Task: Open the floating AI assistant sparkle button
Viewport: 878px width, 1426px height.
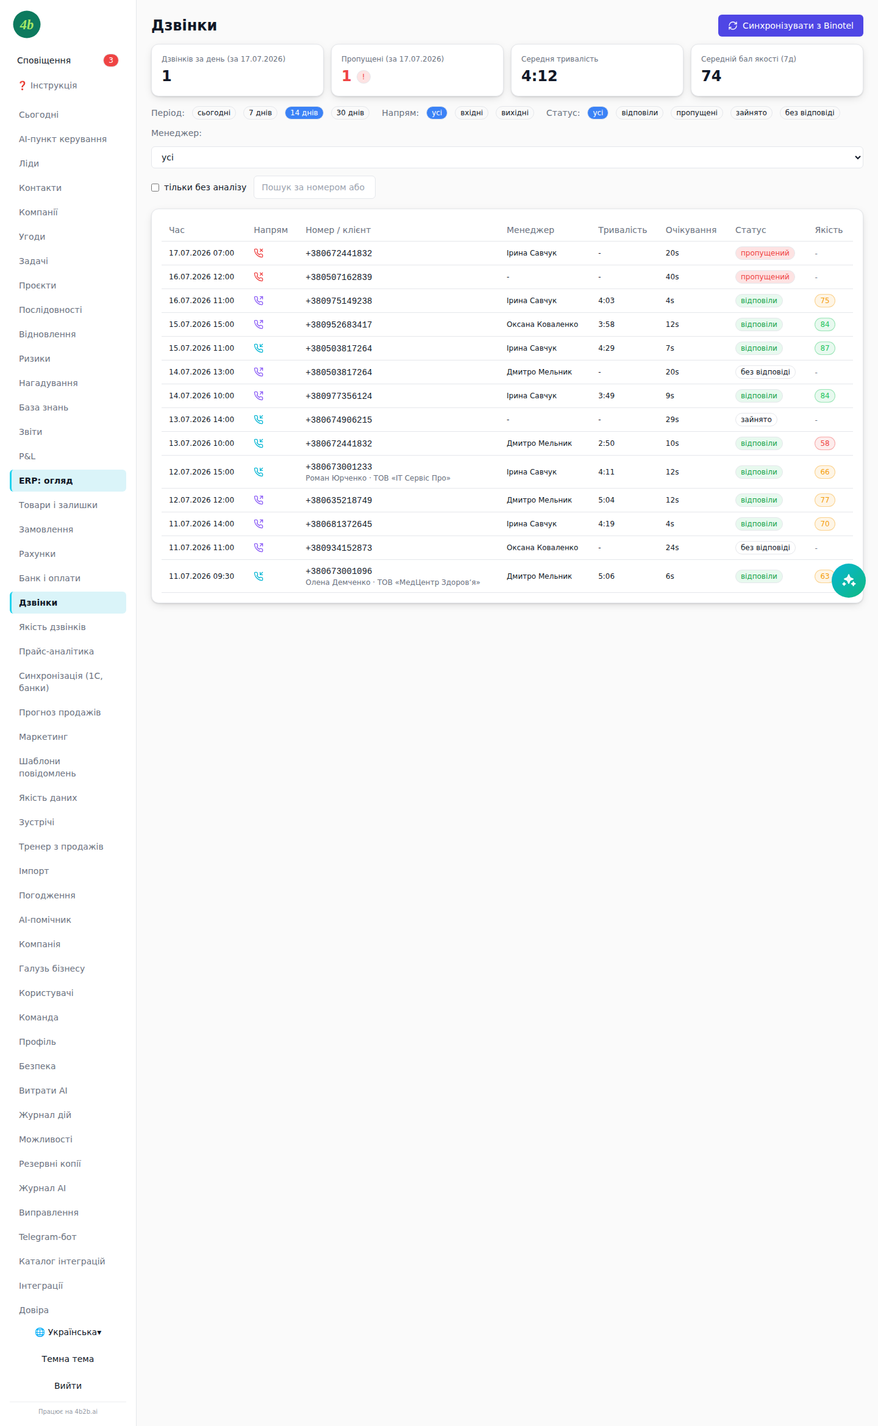Action: point(849,581)
